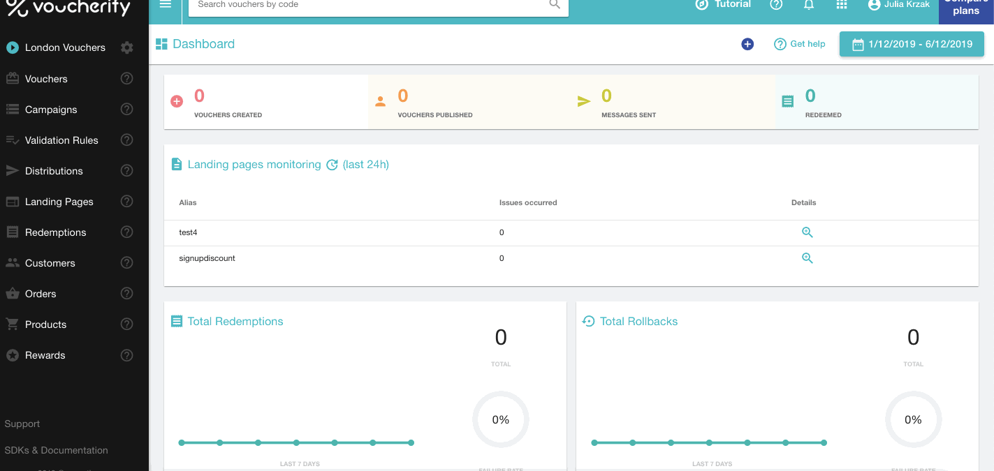Click help icon next to Distributions
Screen dimensions: 994x471
coord(126,170)
